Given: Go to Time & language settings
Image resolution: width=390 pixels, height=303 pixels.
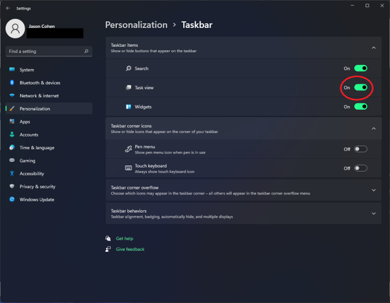Looking at the screenshot, I should [36, 148].
